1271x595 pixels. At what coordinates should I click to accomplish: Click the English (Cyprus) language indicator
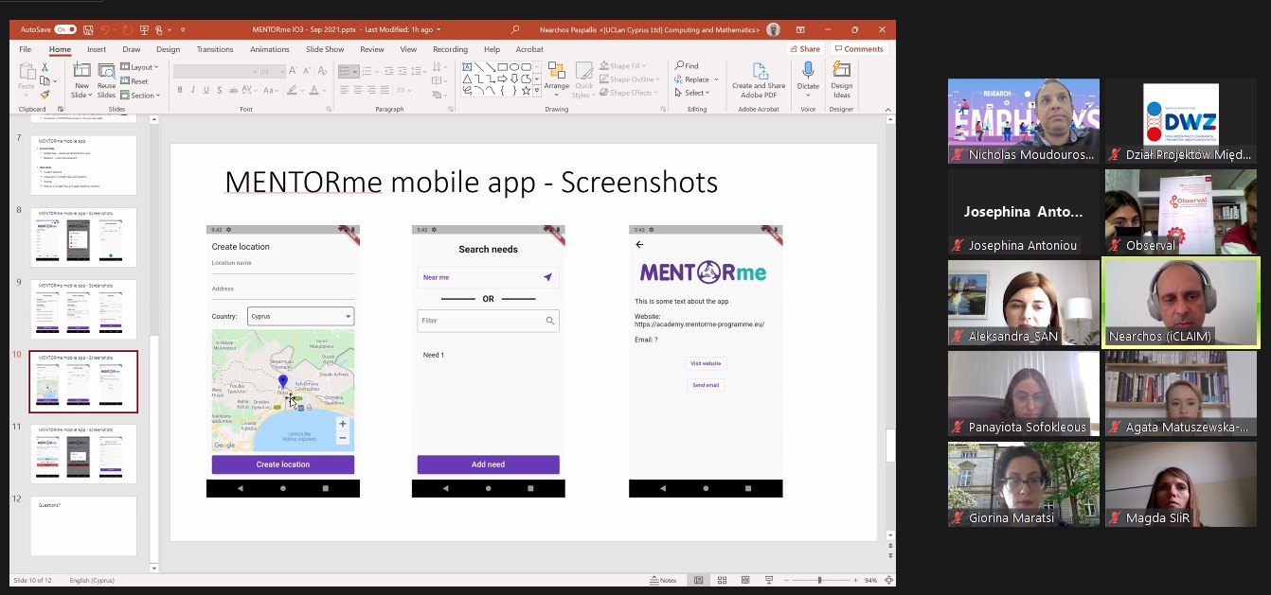pyautogui.click(x=92, y=580)
